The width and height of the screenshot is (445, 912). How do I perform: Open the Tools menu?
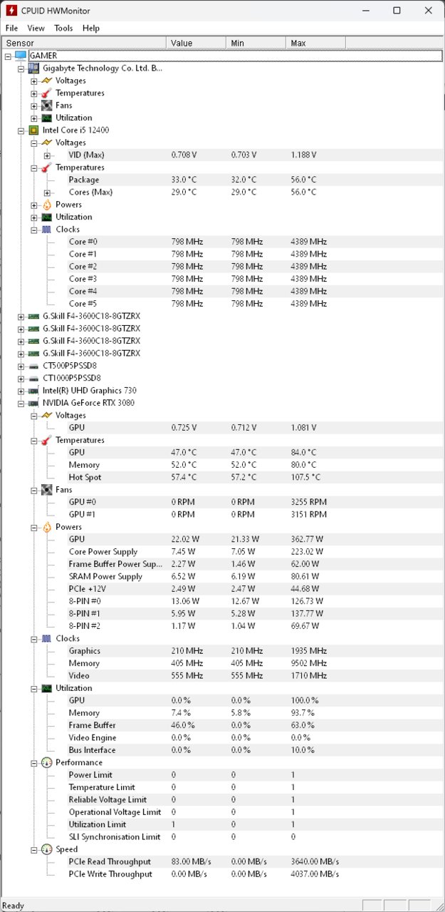pyautogui.click(x=63, y=28)
